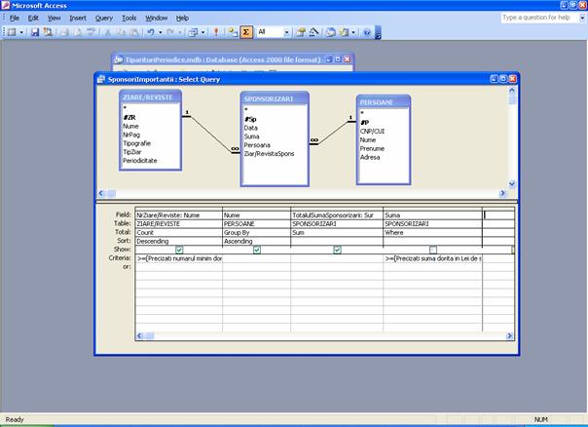Image resolution: width=588 pixels, height=427 pixels.
Task: Uncheck Show box for NrZiare/Reviste column
Action: [178, 250]
